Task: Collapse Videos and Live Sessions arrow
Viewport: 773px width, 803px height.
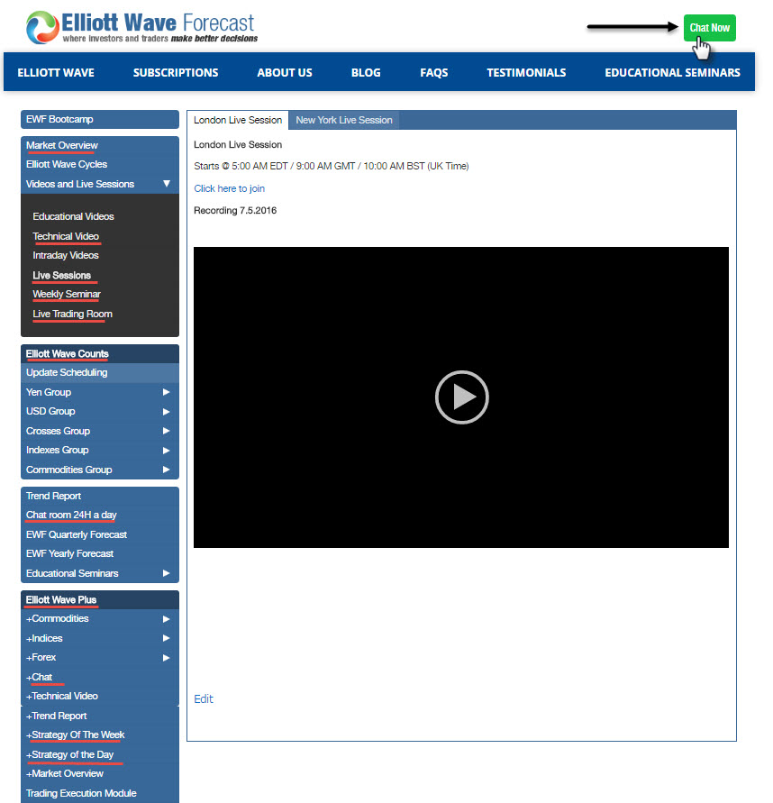Action: click(x=167, y=183)
